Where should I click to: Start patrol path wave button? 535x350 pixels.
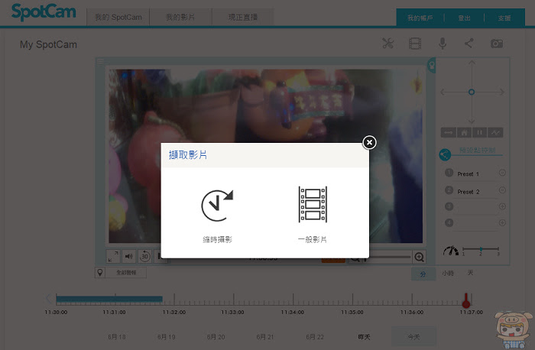coord(495,132)
